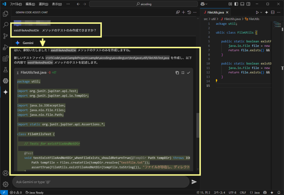The image size is (284, 195).
Task: Open the Explorer view in activity bar
Action: pos(6,14)
